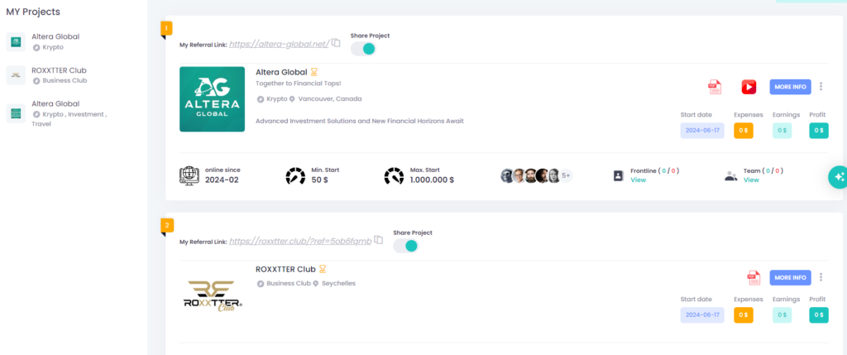Click Altera Global start date 2024-06-17

coord(702,130)
